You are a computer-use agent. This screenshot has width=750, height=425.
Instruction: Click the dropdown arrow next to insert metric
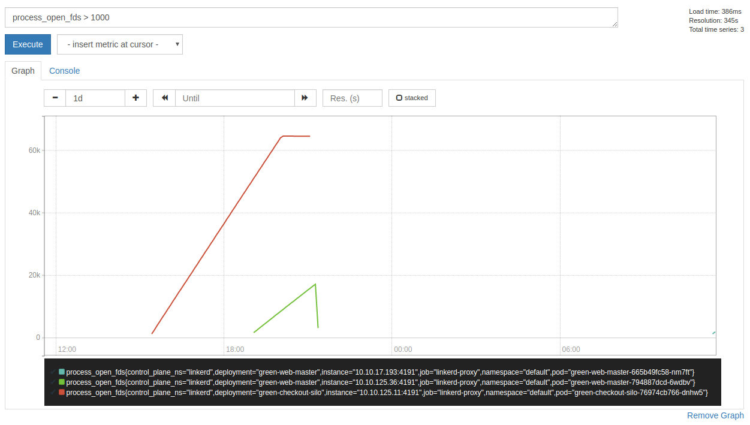pos(177,44)
